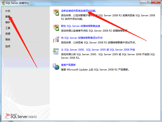Maximize the installation center window
This screenshot has width=162, height=122.
(148, 2)
